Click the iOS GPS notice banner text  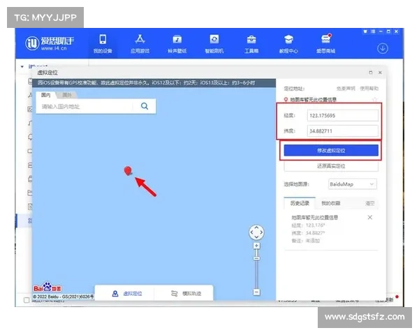pyautogui.click(x=146, y=83)
